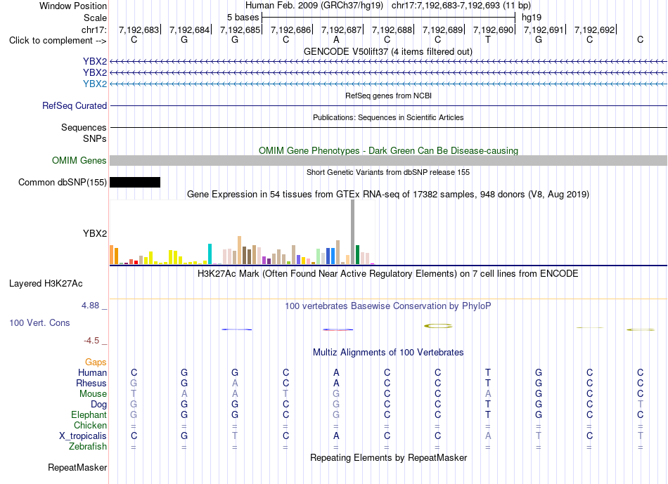
Task: Click the Chicken species row label
Action: coord(90,425)
